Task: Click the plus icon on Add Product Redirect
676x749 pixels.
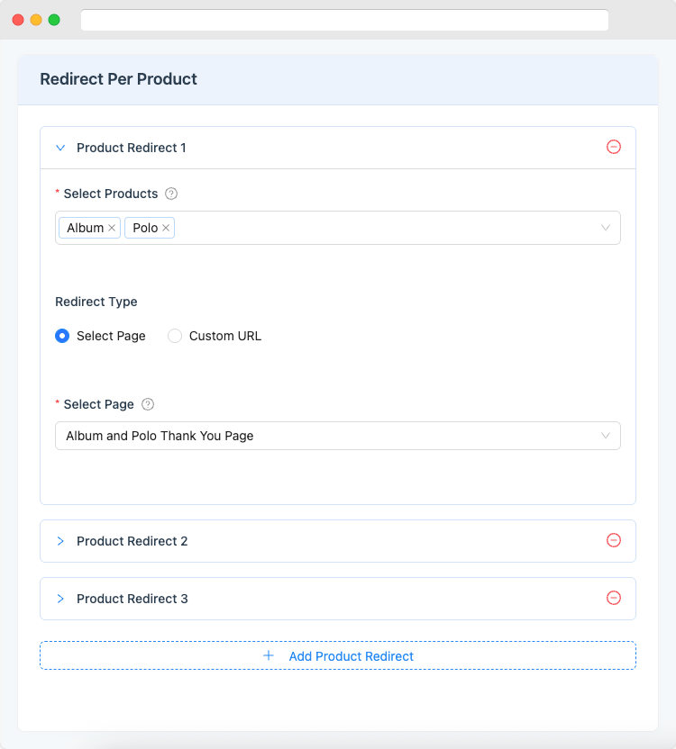Action: click(x=269, y=655)
